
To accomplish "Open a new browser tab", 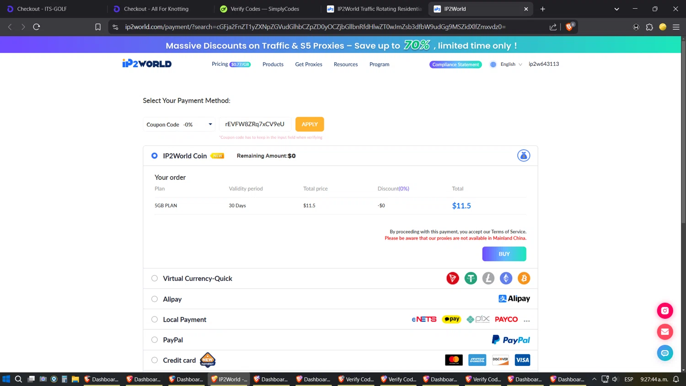I will click(542, 9).
